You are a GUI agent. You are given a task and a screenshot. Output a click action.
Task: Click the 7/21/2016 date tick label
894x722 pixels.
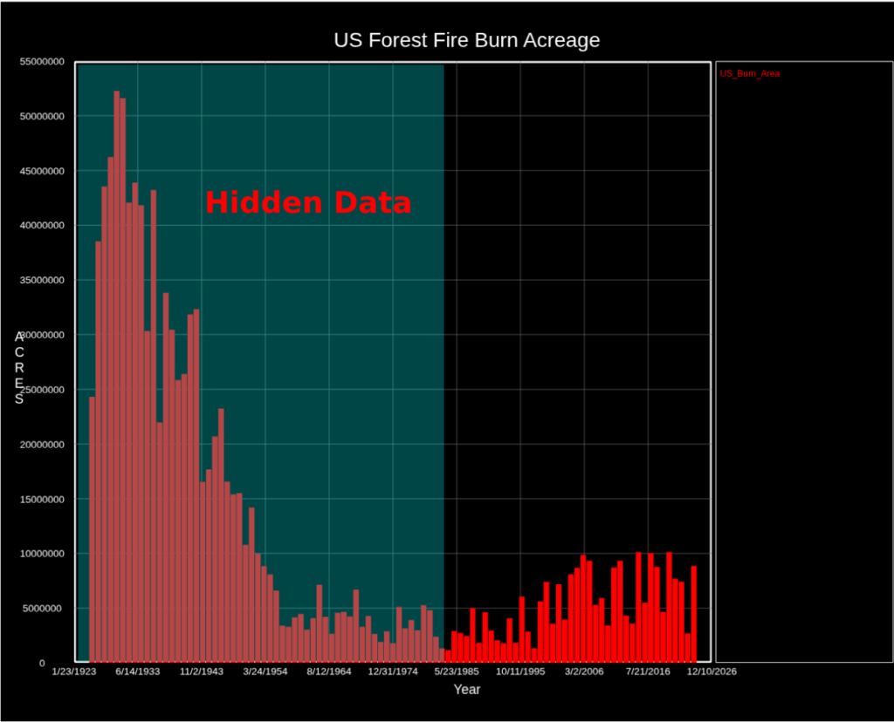[x=648, y=672]
